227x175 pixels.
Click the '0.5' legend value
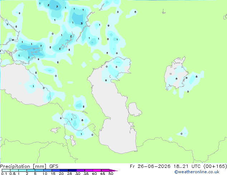click(13, 174)
